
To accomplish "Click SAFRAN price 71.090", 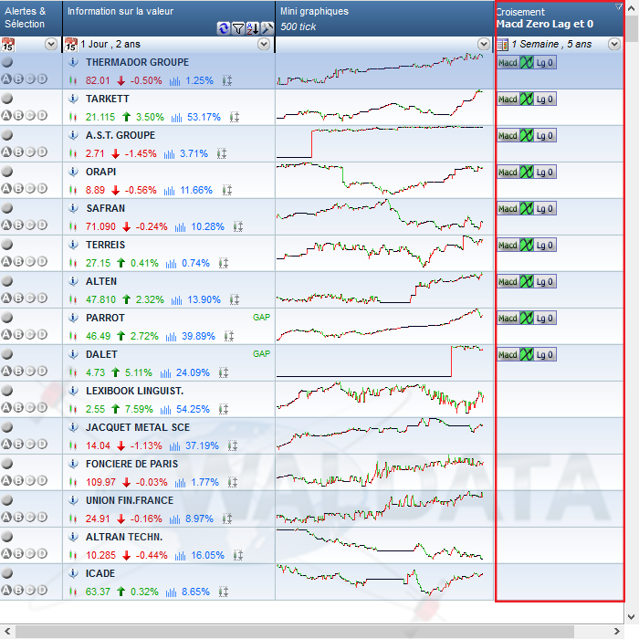I will click(x=100, y=226).
